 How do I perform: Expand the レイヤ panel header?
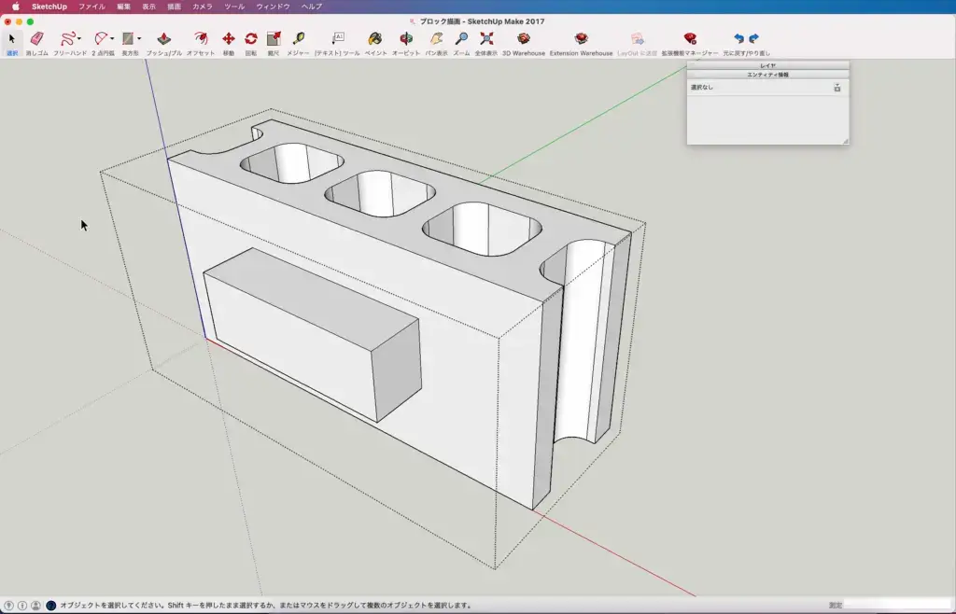point(767,65)
